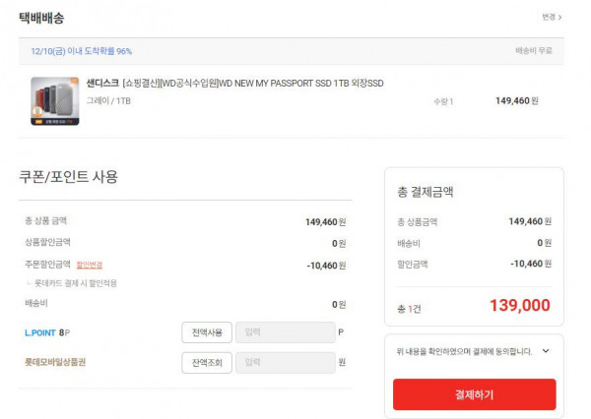Click the 전액사용 button for L.POINT
The width and height of the screenshot is (591, 419).
(207, 332)
